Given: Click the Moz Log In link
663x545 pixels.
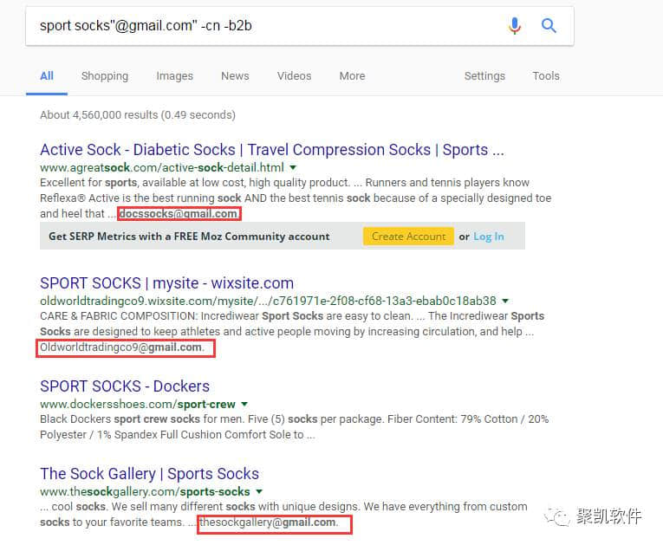Looking at the screenshot, I should point(489,237).
